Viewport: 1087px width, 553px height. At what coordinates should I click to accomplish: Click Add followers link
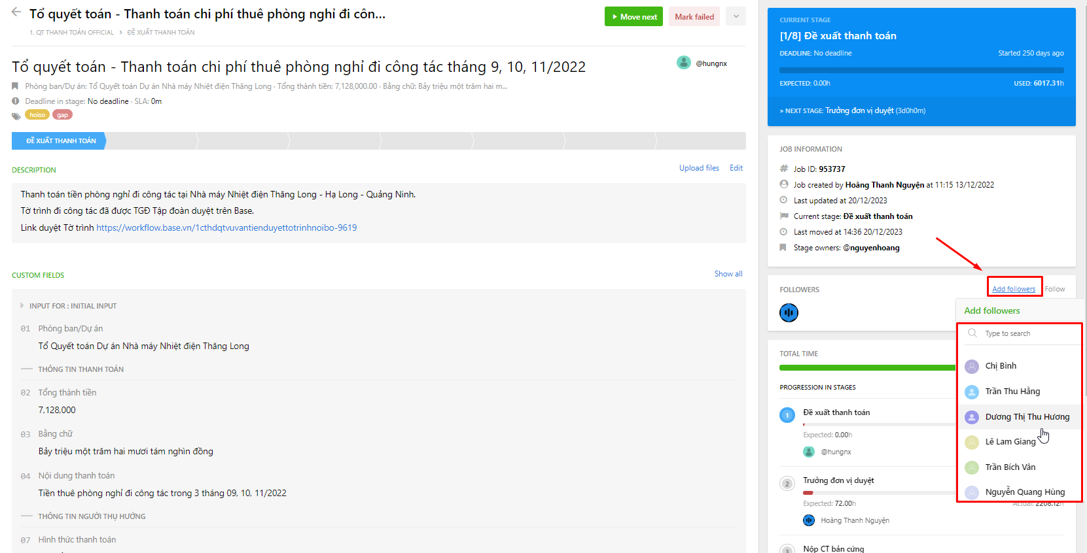[x=1014, y=289]
